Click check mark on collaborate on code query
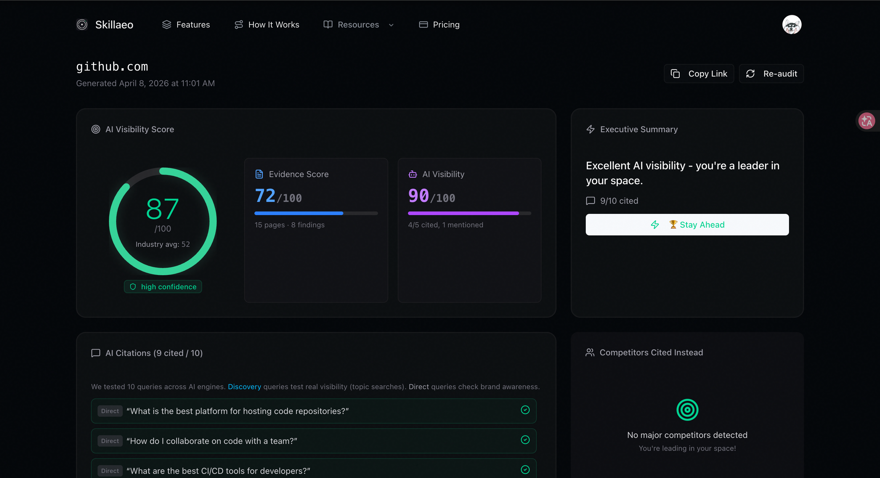Screen dimensions: 880x478 (525, 440)
